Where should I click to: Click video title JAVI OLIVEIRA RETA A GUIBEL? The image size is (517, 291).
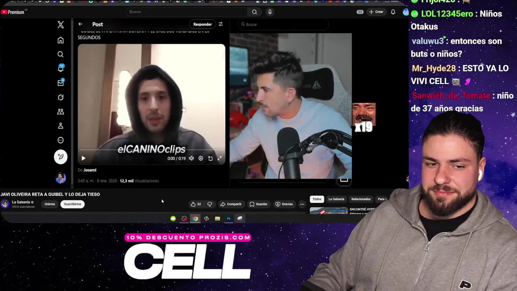point(50,194)
